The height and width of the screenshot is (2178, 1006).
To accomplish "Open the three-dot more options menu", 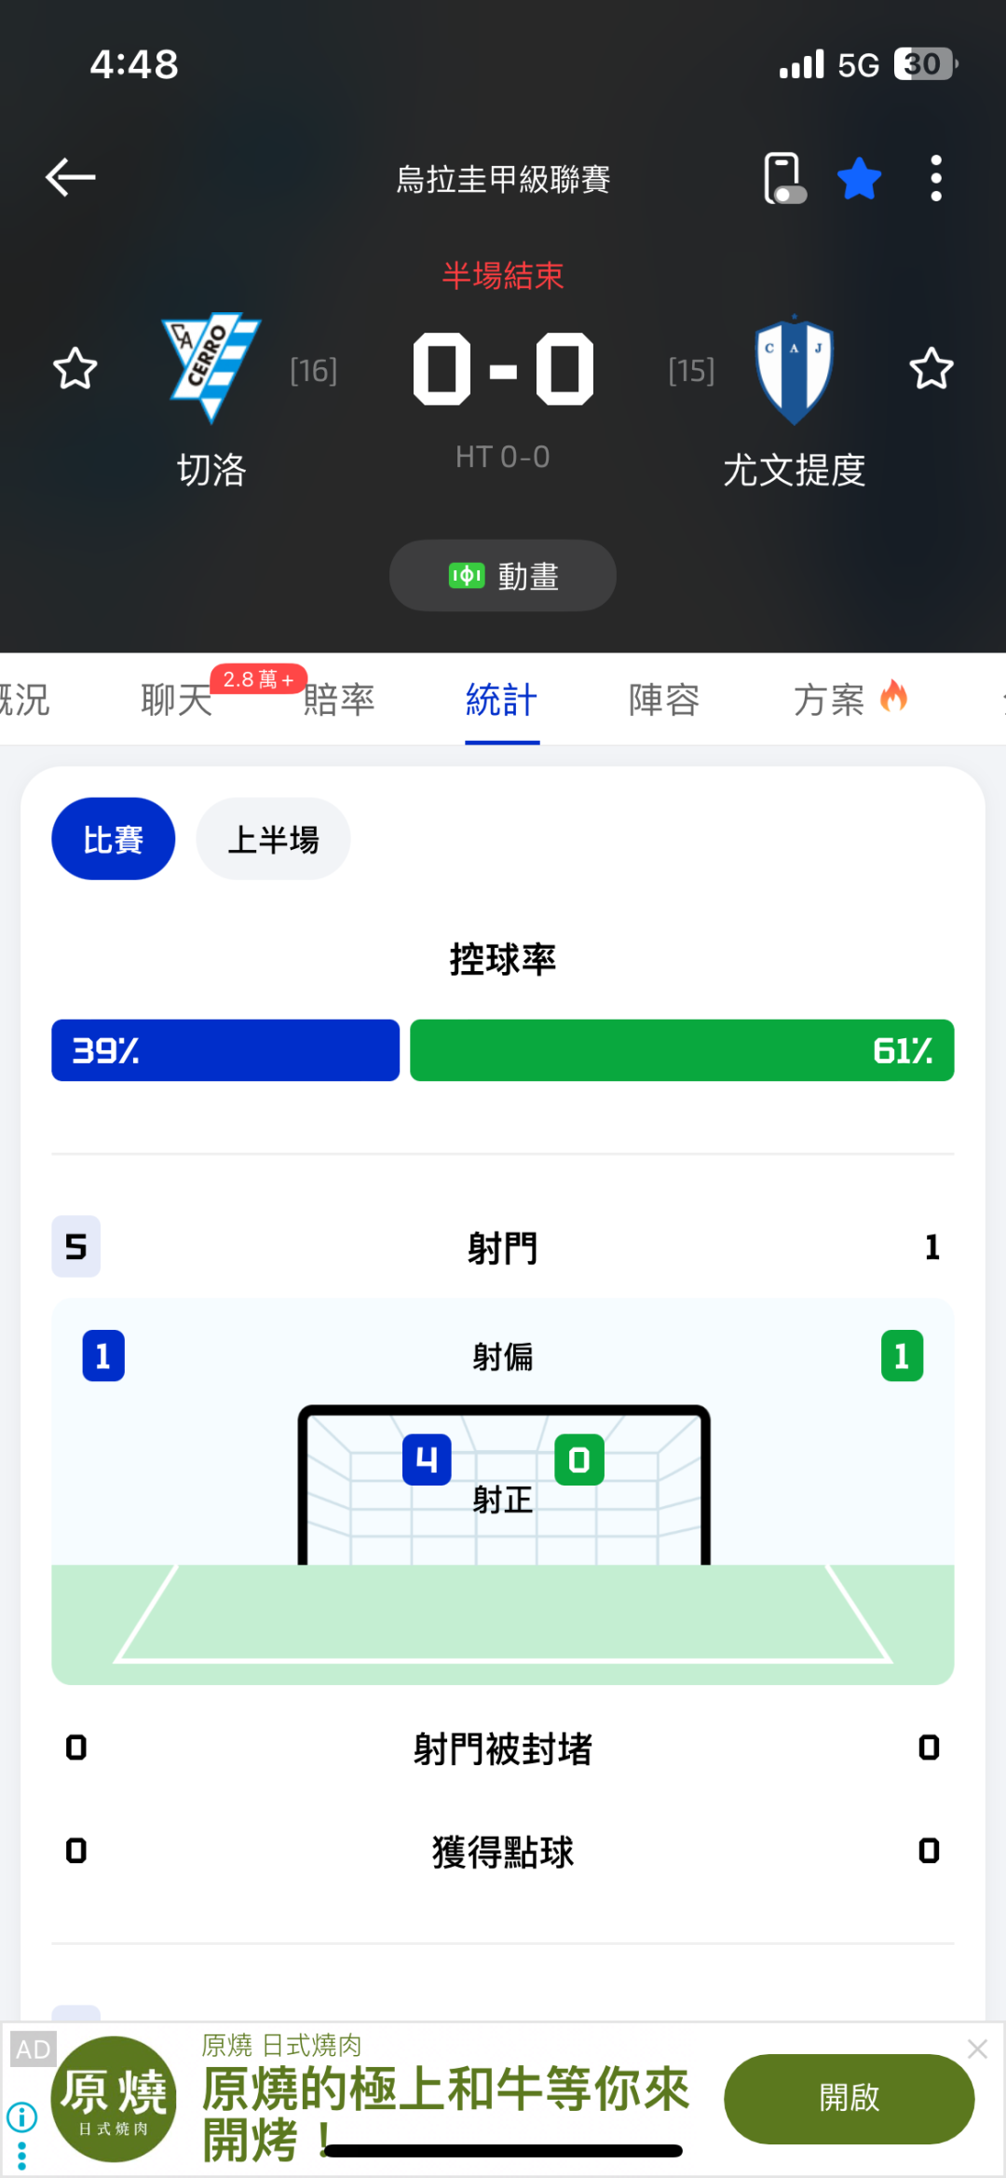I will [x=935, y=178].
